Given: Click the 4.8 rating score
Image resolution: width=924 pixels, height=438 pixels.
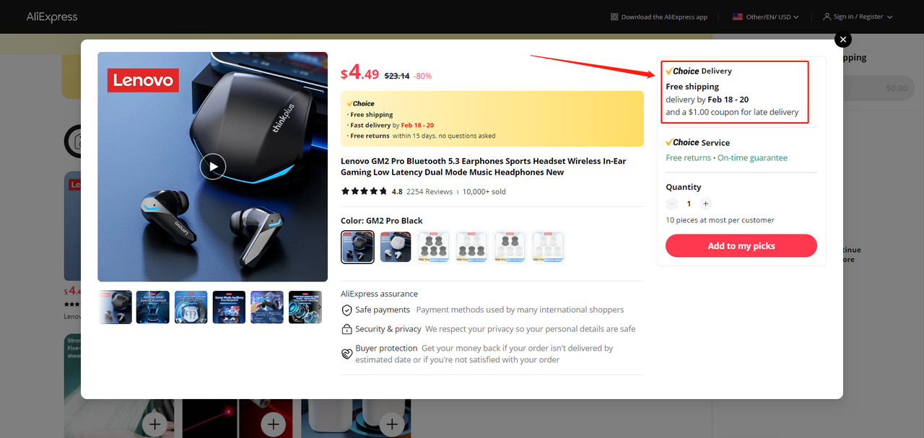Looking at the screenshot, I should pos(397,192).
